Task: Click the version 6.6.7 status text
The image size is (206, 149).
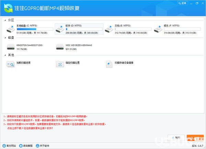Action: click(197, 146)
